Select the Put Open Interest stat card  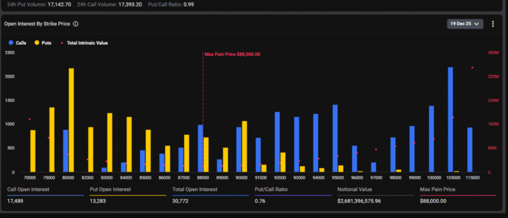click(x=127, y=195)
